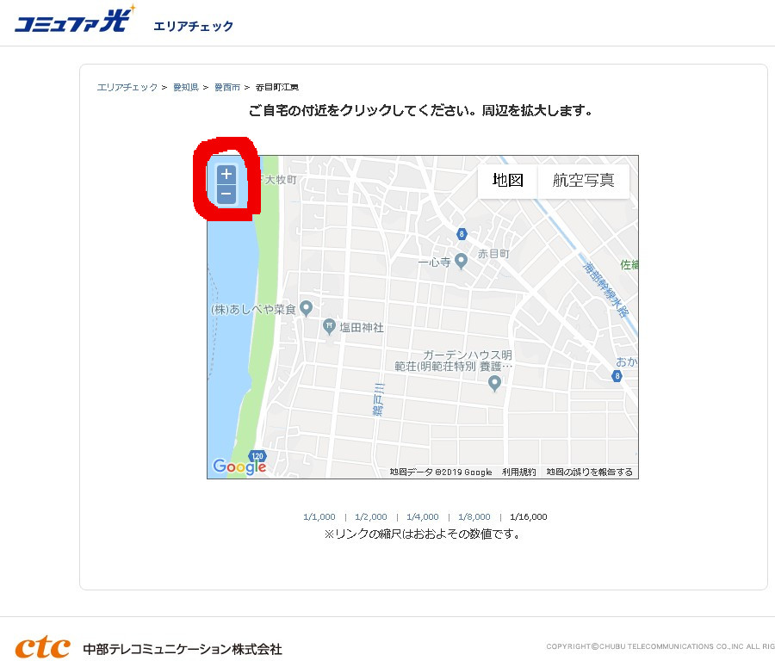
Task: Open the 愛西市 breadcrumb link
Action: click(x=227, y=88)
